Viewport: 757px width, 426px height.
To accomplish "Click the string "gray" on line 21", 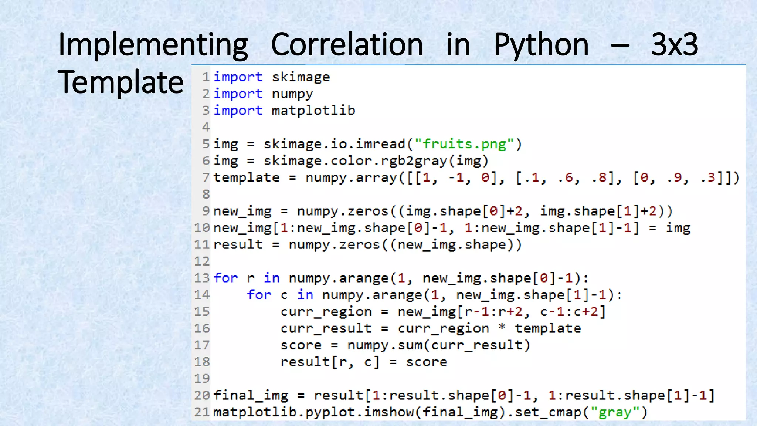I will tap(615, 412).
